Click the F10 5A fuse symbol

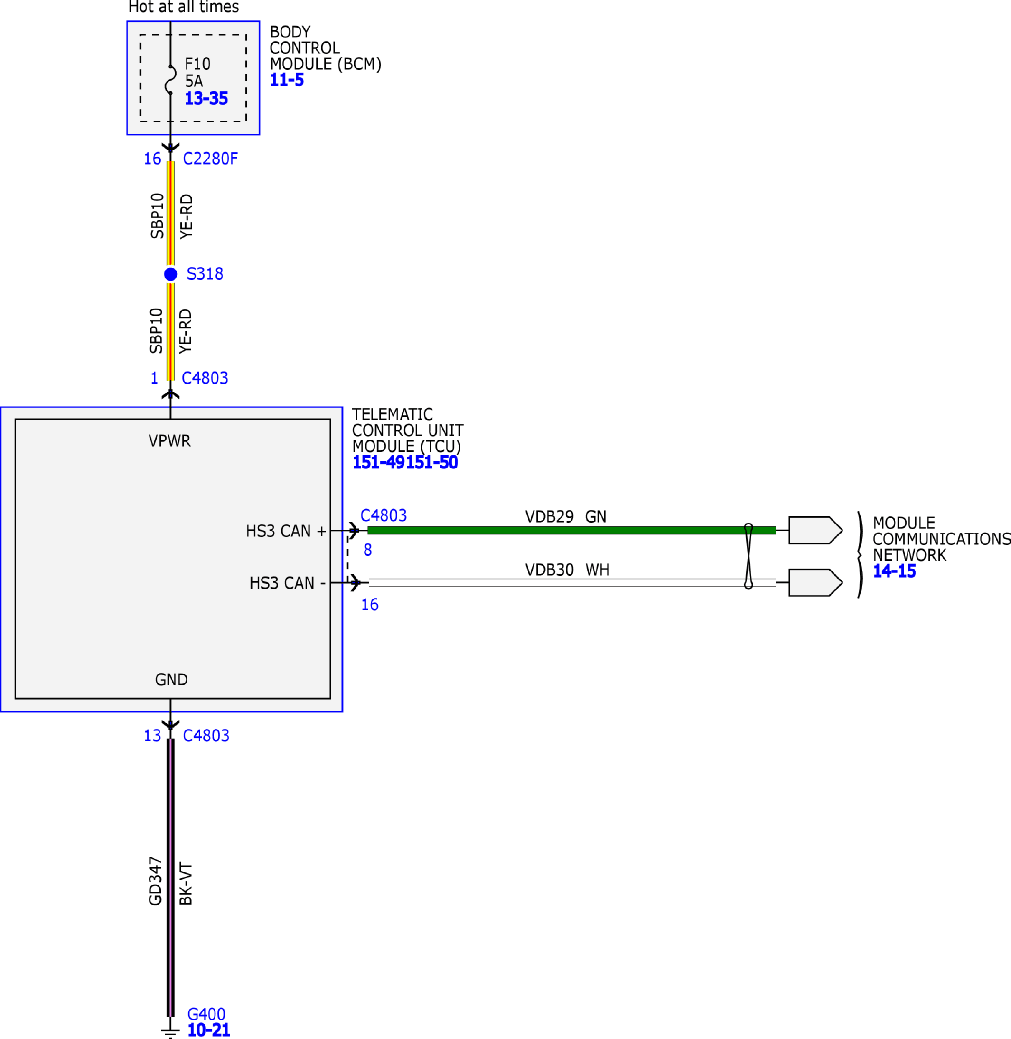tap(170, 80)
